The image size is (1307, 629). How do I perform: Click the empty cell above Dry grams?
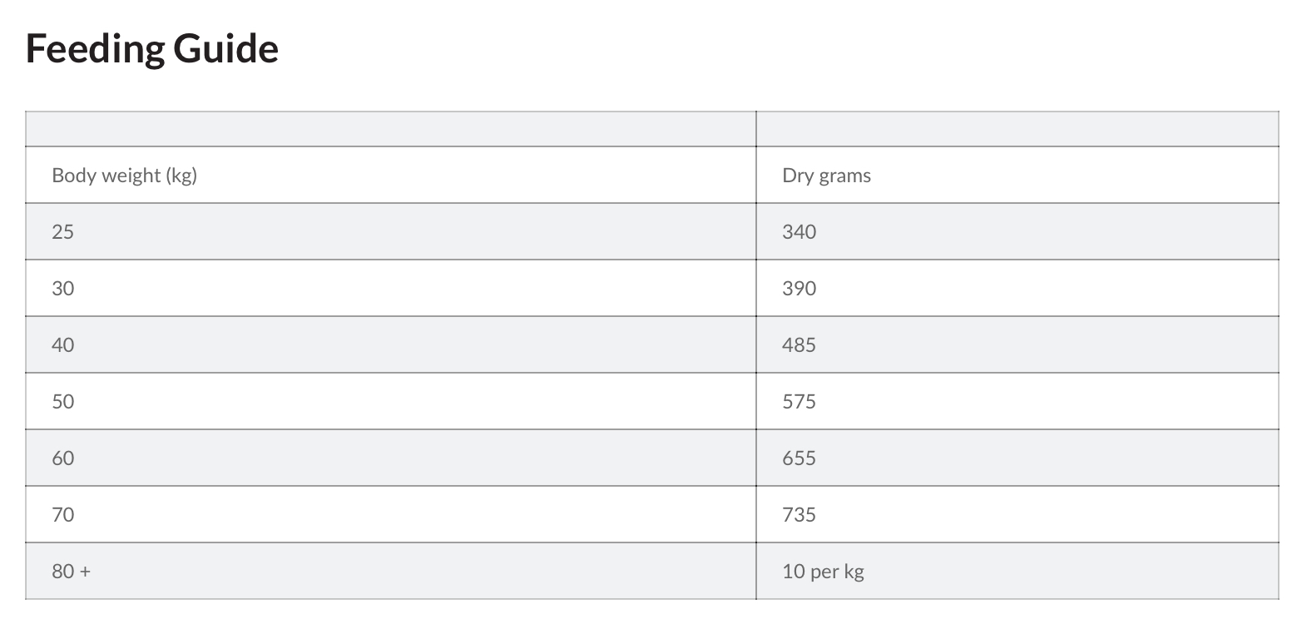[x=1017, y=129]
